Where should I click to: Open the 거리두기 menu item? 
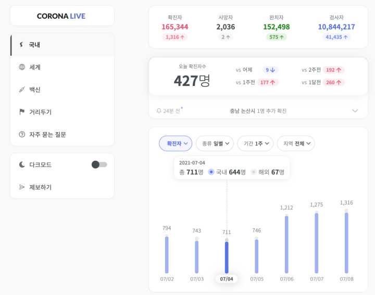pos(62,112)
